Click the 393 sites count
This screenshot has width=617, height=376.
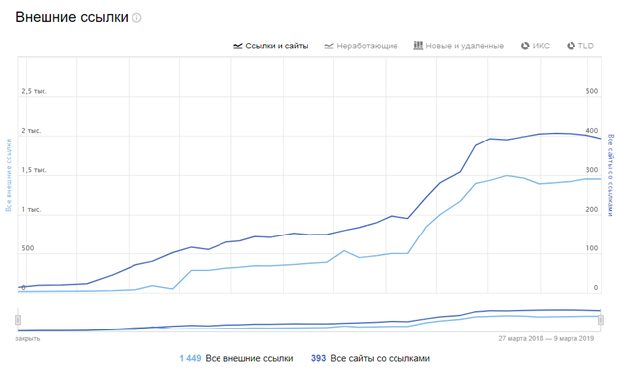(x=318, y=358)
